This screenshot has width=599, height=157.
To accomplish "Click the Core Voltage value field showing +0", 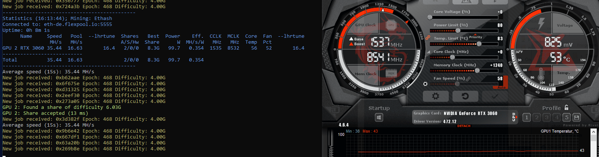I will tap(500, 12).
